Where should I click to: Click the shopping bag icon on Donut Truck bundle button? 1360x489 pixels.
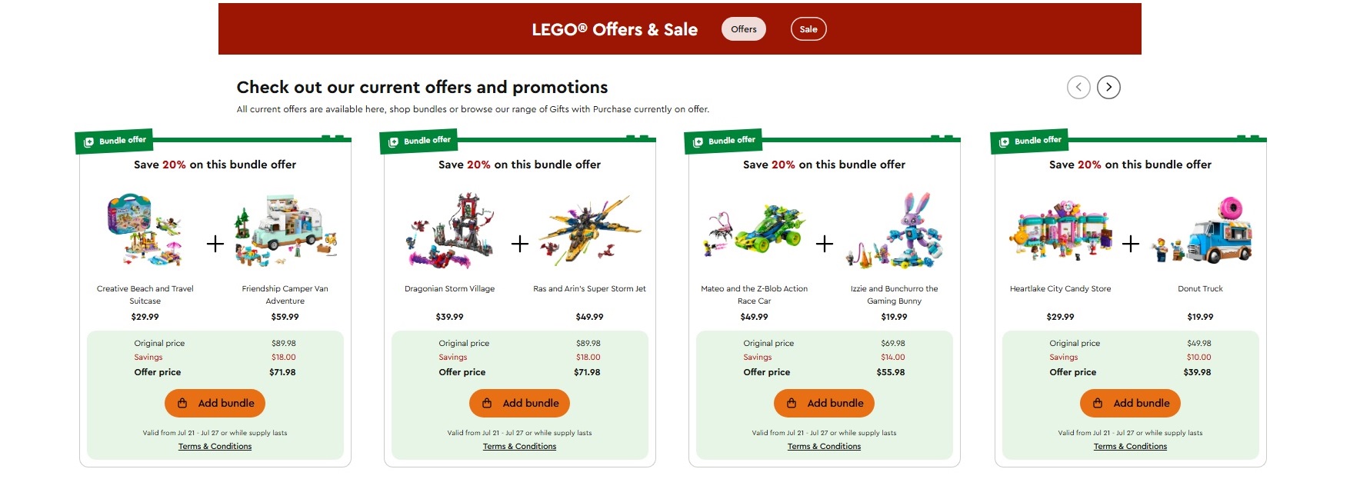1096,403
